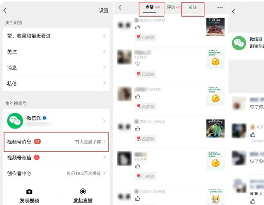This screenshot has height=205, width=264.
Task: Open the frog video thumbnail
Action: pos(215,129)
